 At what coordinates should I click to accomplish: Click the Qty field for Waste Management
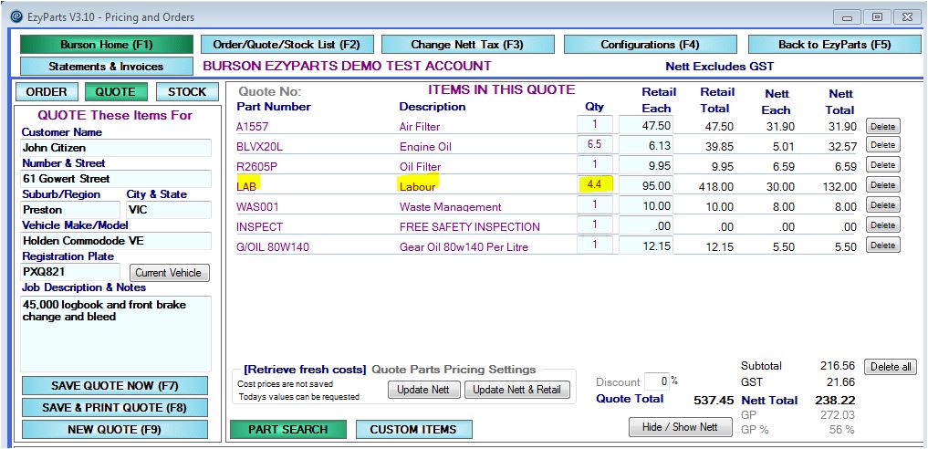(x=595, y=204)
